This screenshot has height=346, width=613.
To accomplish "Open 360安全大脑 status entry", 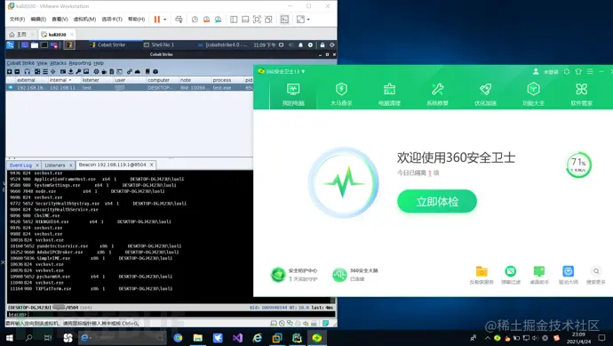I will point(355,275).
